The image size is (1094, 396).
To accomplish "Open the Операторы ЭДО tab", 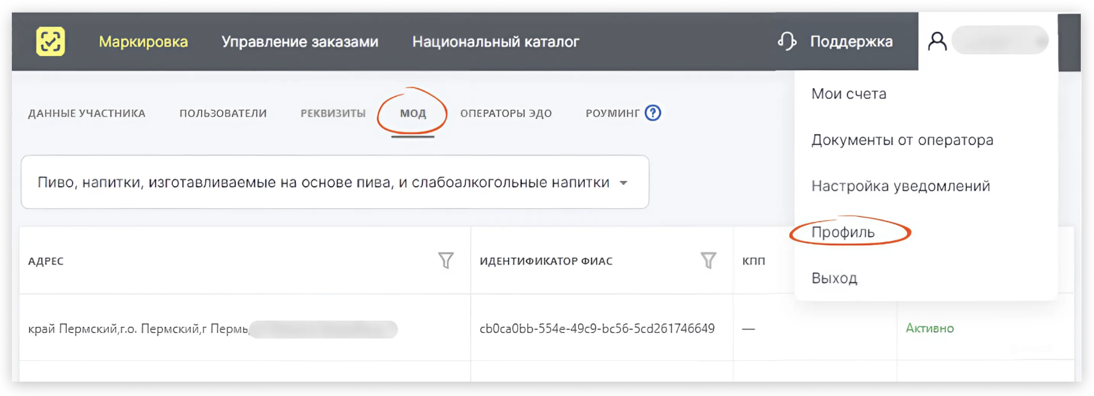I will tap(506, 113).
